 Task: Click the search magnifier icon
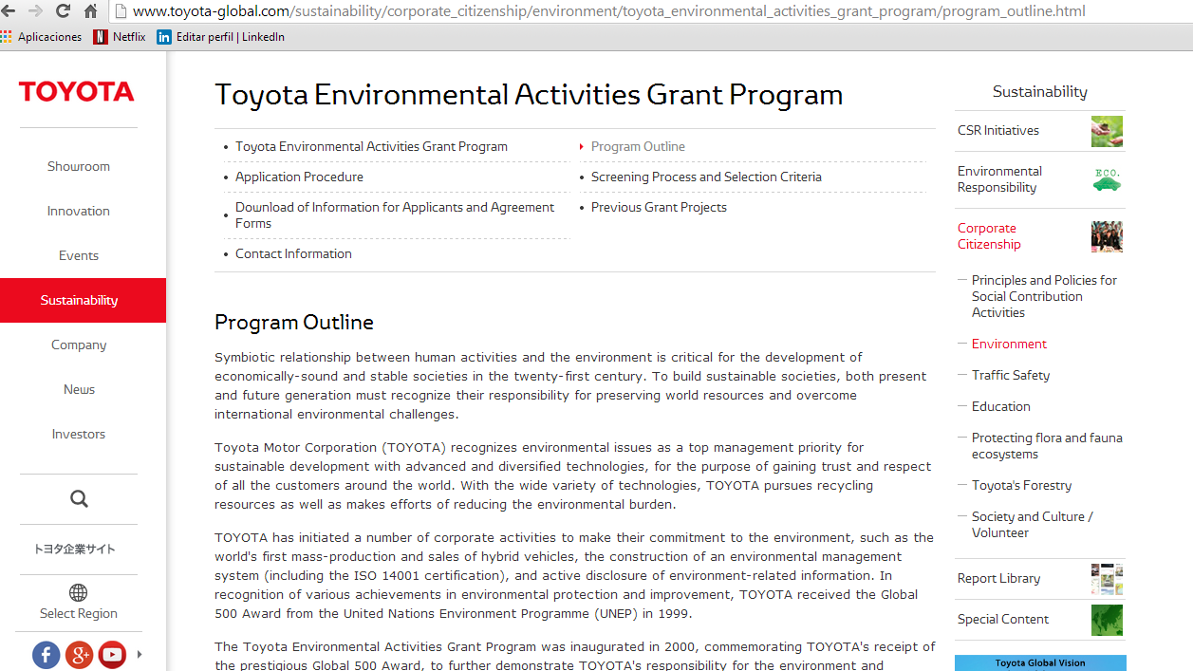[79, 498]
